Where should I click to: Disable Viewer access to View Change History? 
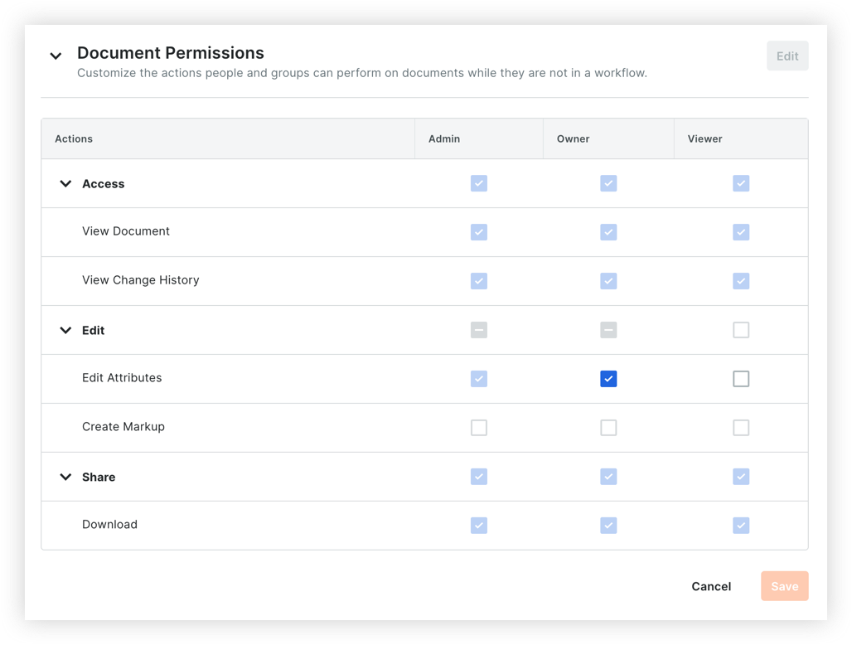pos(741,281)
